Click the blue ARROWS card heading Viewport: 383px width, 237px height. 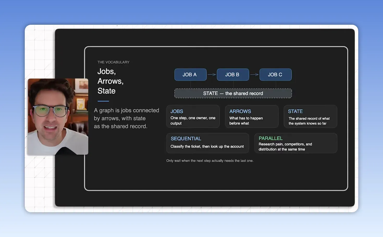240,111
